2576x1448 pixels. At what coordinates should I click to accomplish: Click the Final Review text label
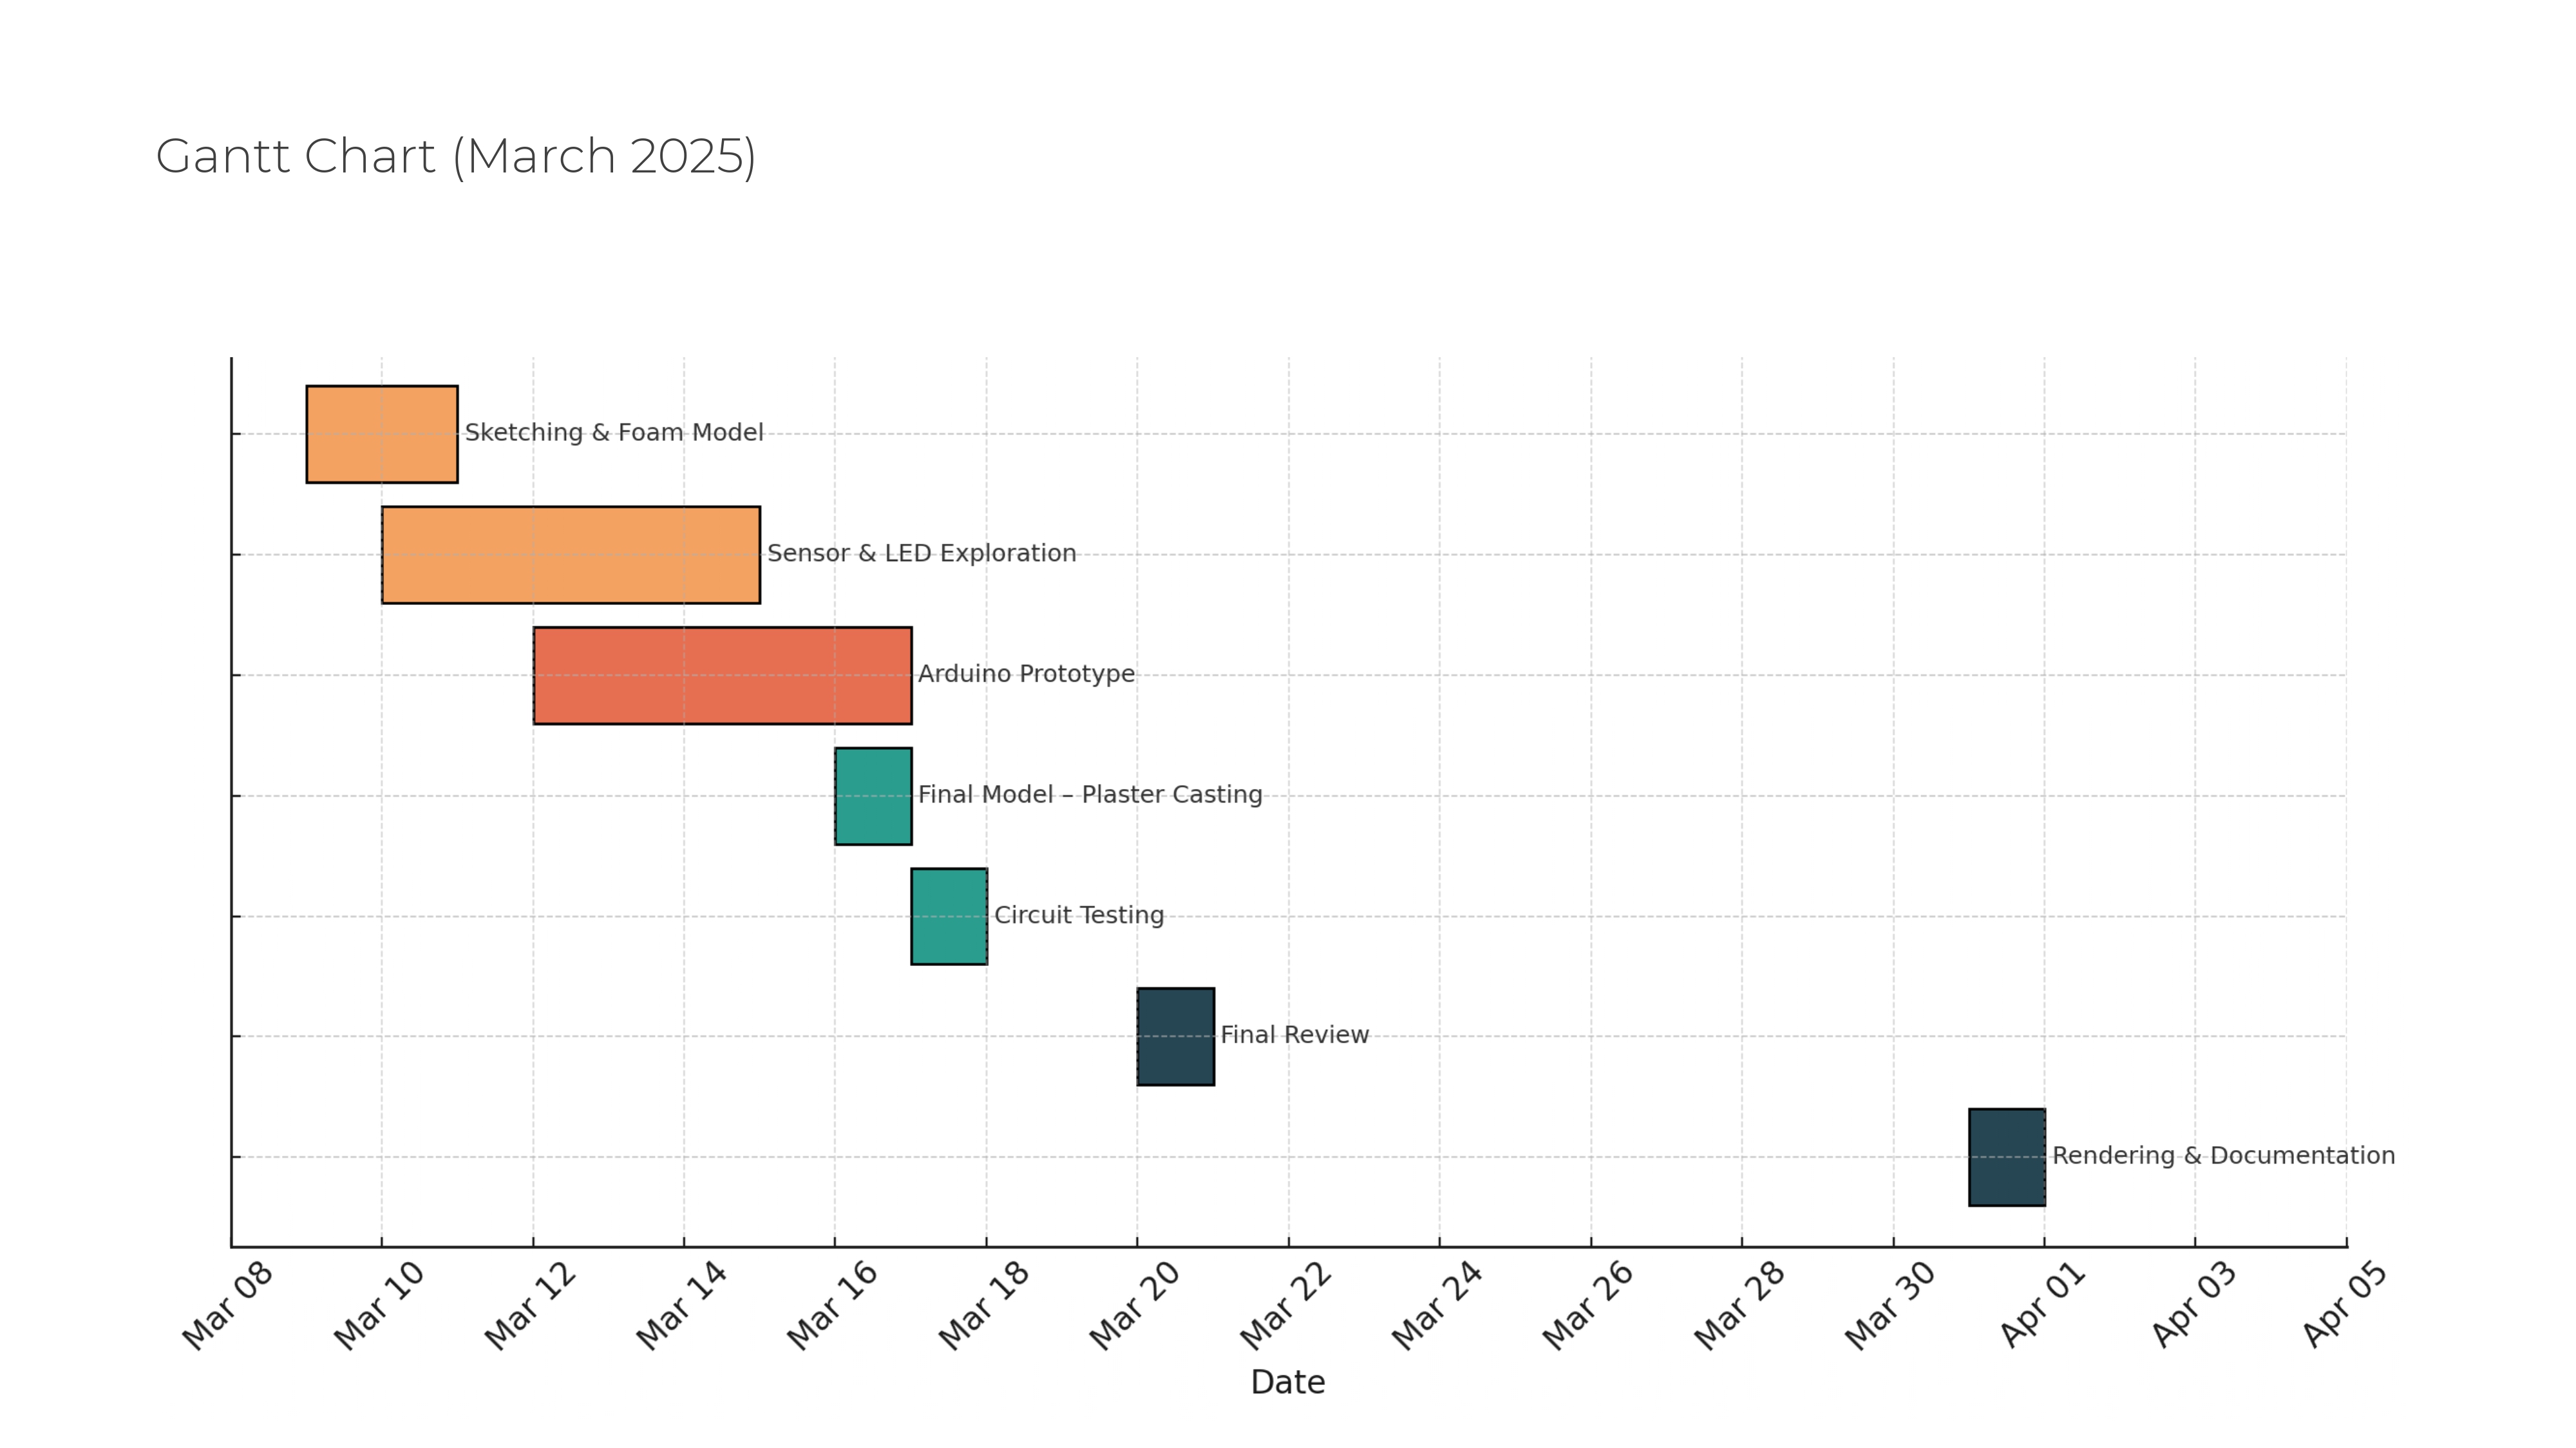pyautogui.click(x=1294, y=1035)
